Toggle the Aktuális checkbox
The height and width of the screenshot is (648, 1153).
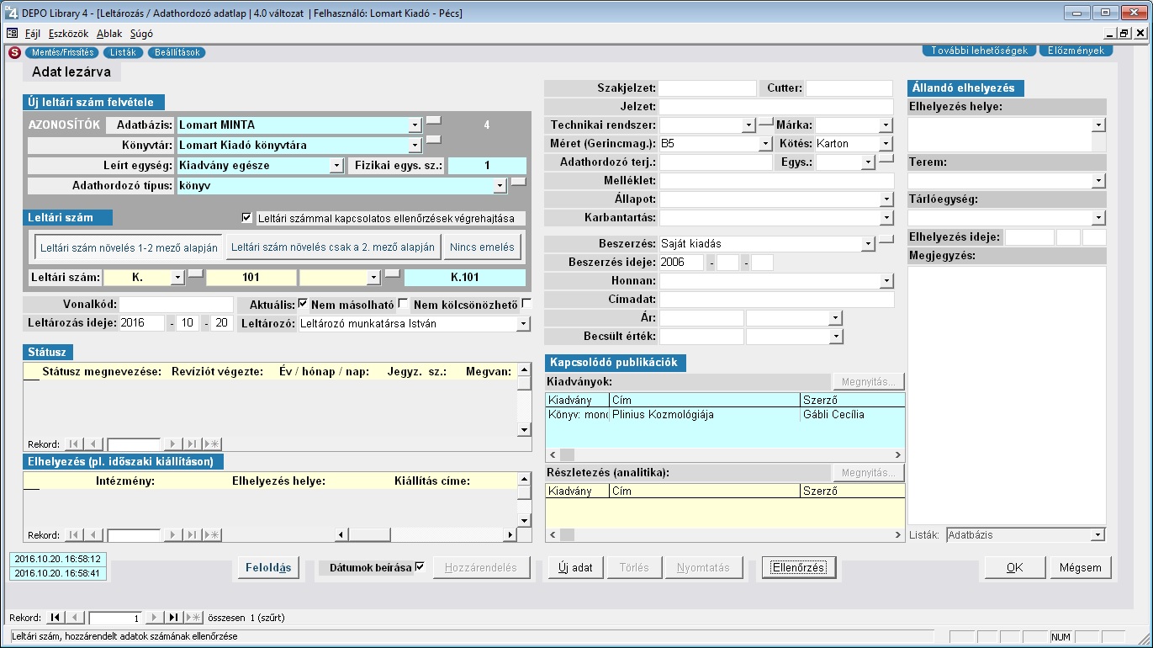point(304,304)
